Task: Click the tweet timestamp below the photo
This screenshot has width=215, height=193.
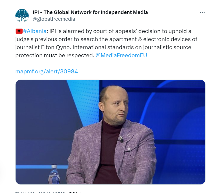Action: [x=40, y=192]
